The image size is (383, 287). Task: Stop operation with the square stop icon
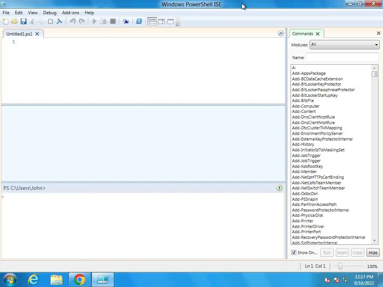click(x=113, y=21)
